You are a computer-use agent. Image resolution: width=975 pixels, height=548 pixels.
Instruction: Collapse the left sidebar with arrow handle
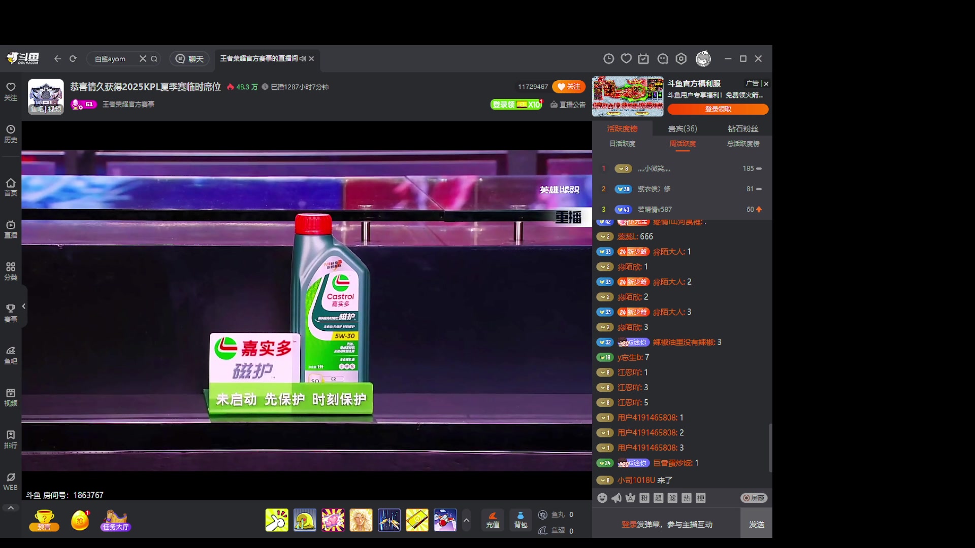click(24, 306)
